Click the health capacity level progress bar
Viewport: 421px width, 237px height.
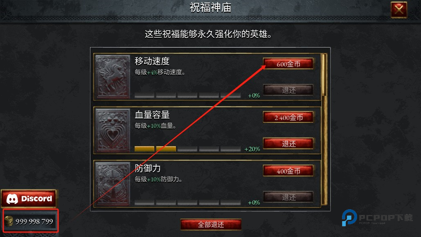(187, 149)
